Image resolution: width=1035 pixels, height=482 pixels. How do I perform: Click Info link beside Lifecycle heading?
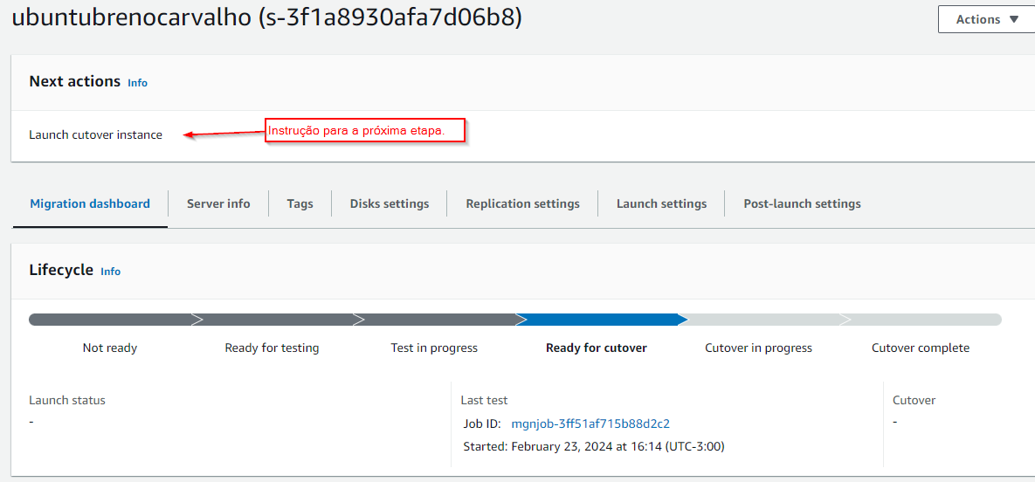[110, 272]
